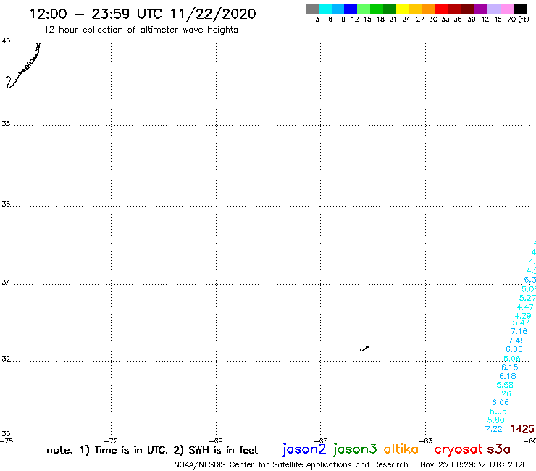Click the wave height value '5.95'

tap(498, 412)
